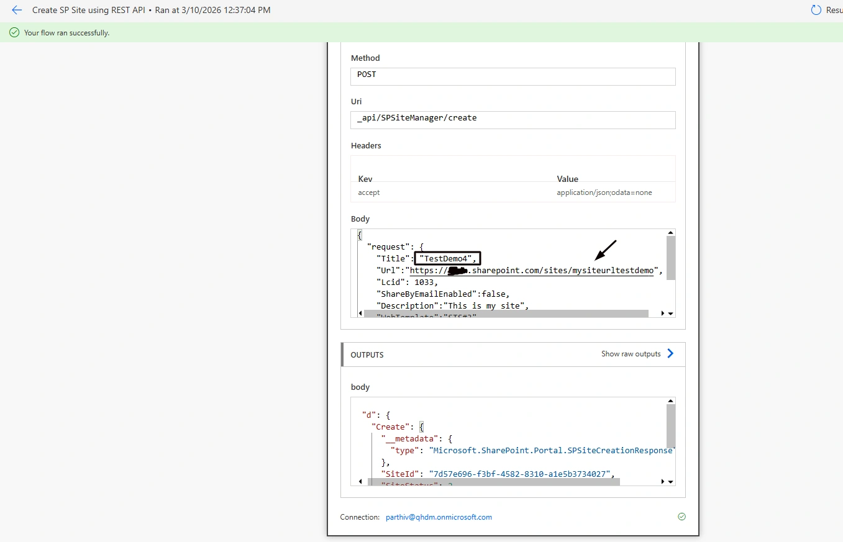Screen dimensions: 843x542
Task: Click the inputs Body horizontal scrollbar thumb
Action: (506, 314)
